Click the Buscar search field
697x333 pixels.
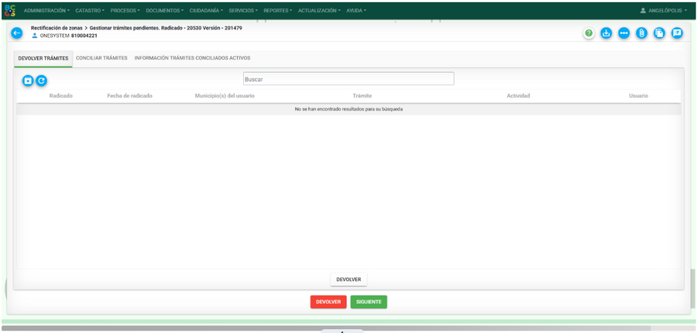[x=348, y=79]
